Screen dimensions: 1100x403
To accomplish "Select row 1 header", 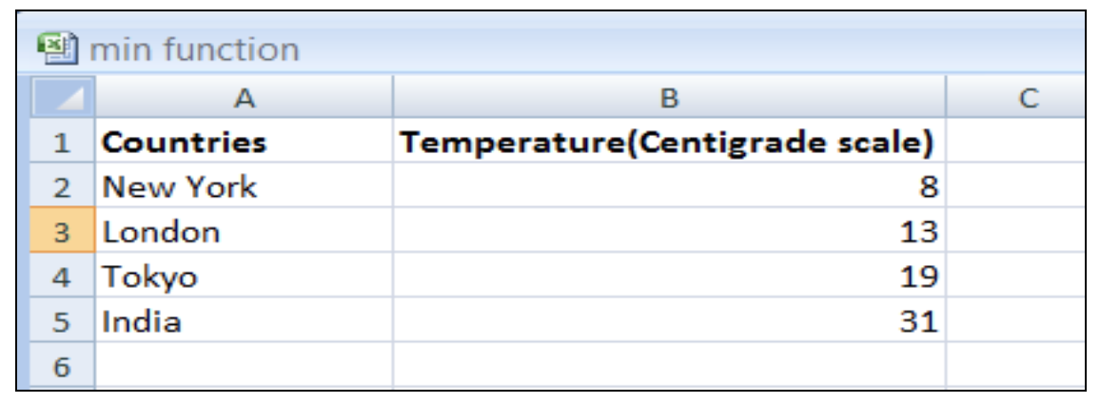I will 63,140.
